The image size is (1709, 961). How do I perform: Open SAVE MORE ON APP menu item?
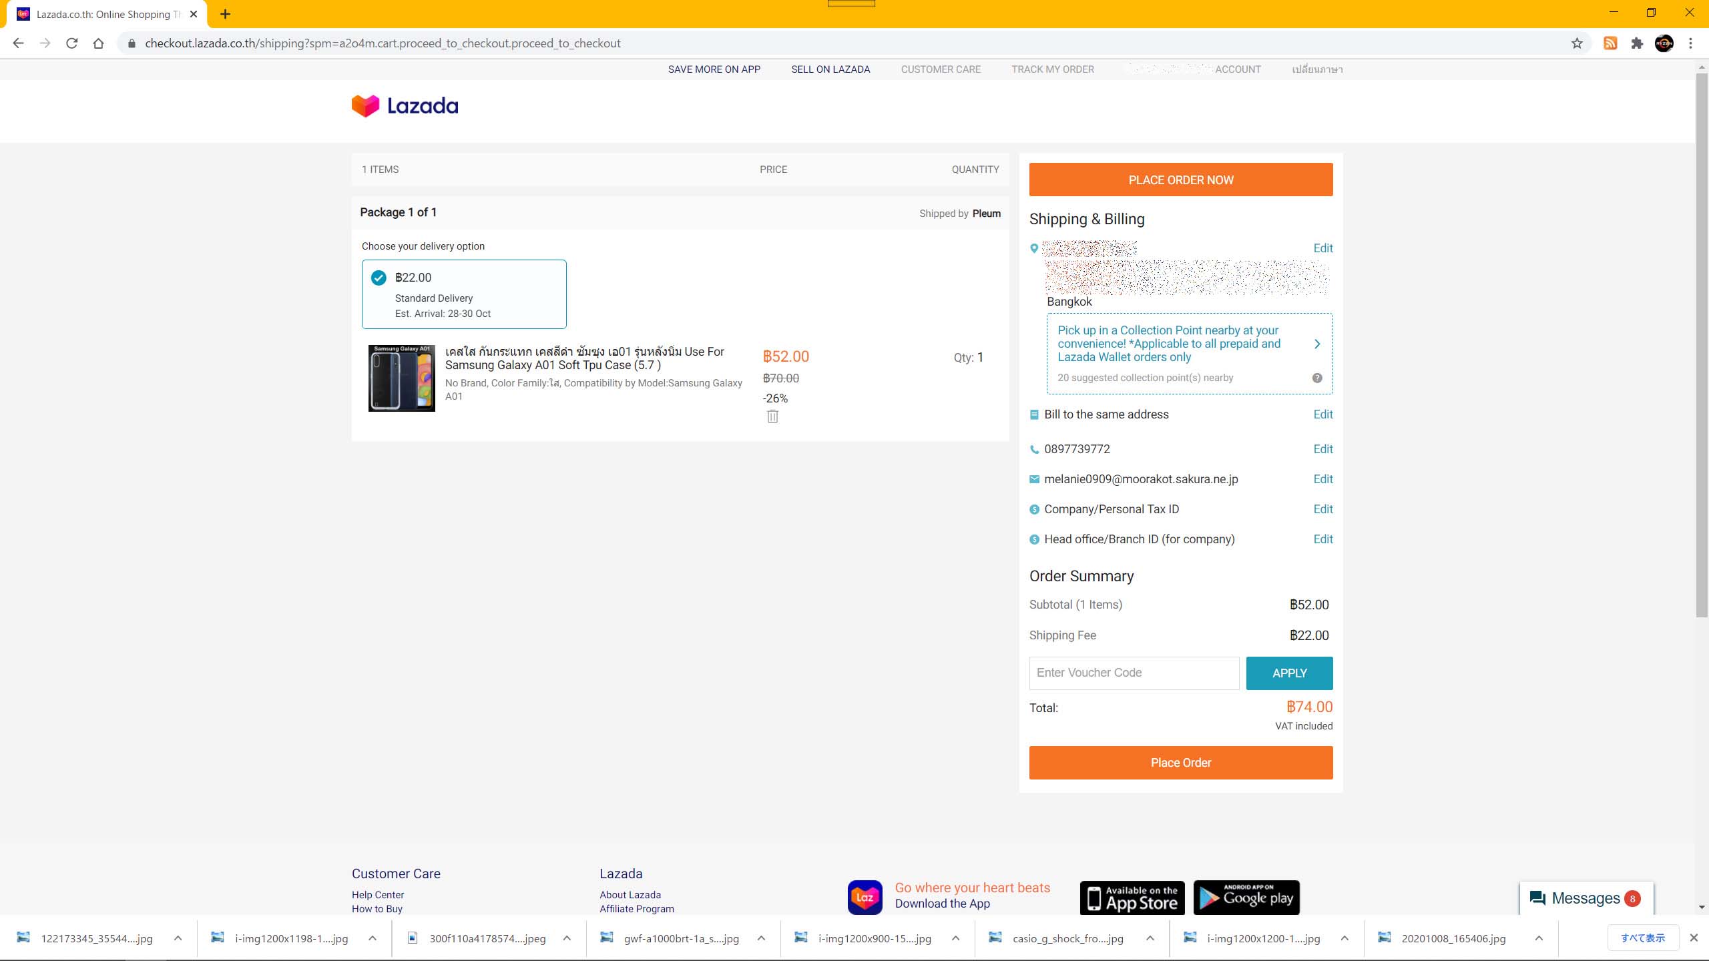(x=714, y=69)
